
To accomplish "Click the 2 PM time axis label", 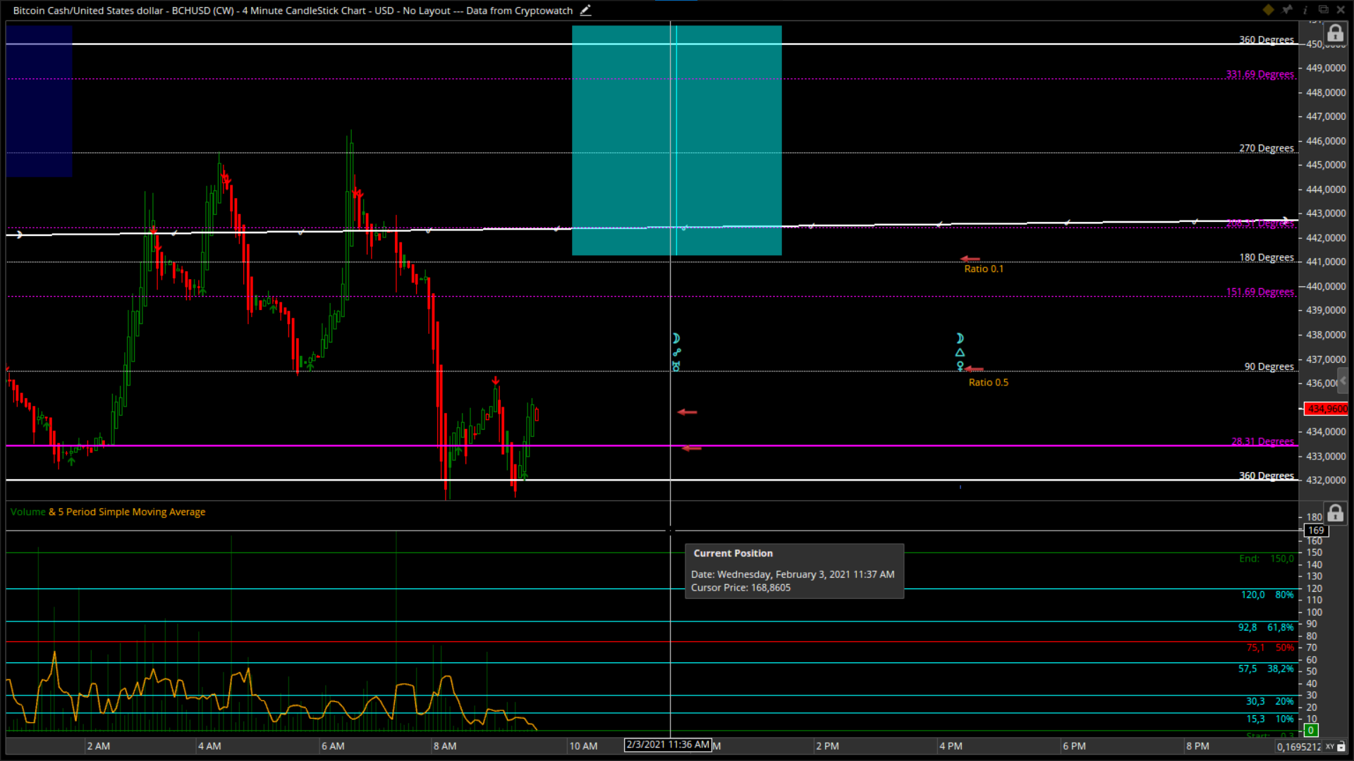I will point(827,746).
